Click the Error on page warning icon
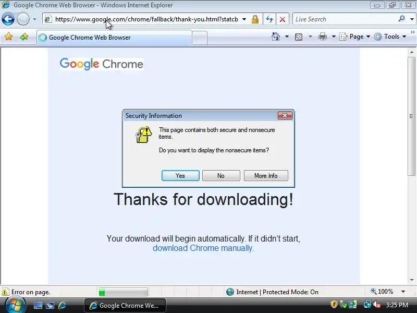The height and width of the screenshot is (313, 417). point(5,292)
